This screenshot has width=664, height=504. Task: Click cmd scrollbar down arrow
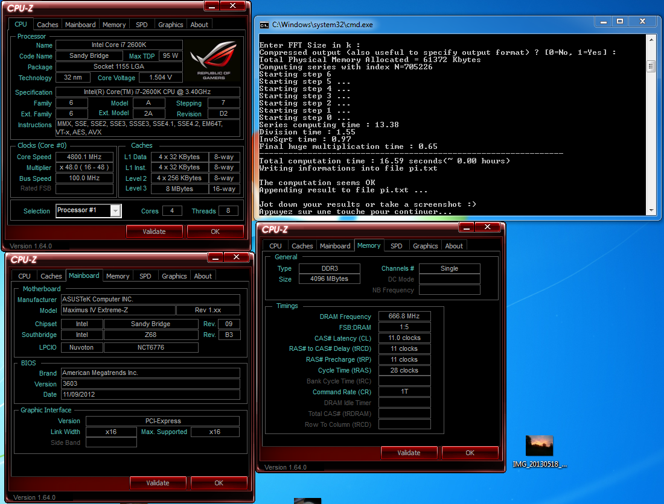[x=651, y=210]
